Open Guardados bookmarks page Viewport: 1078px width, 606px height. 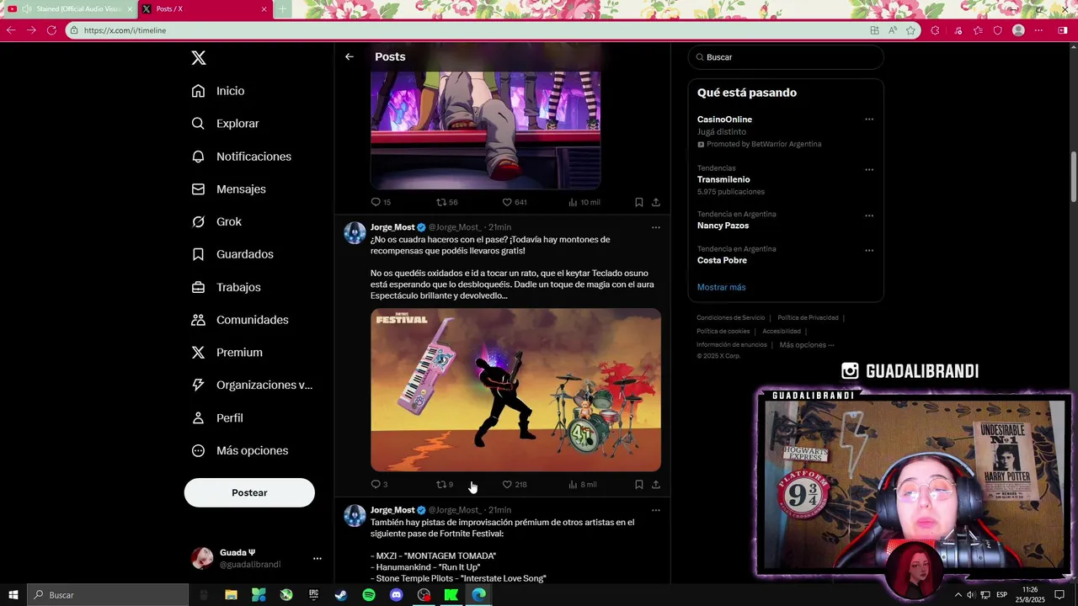click(x=232, y=254)
